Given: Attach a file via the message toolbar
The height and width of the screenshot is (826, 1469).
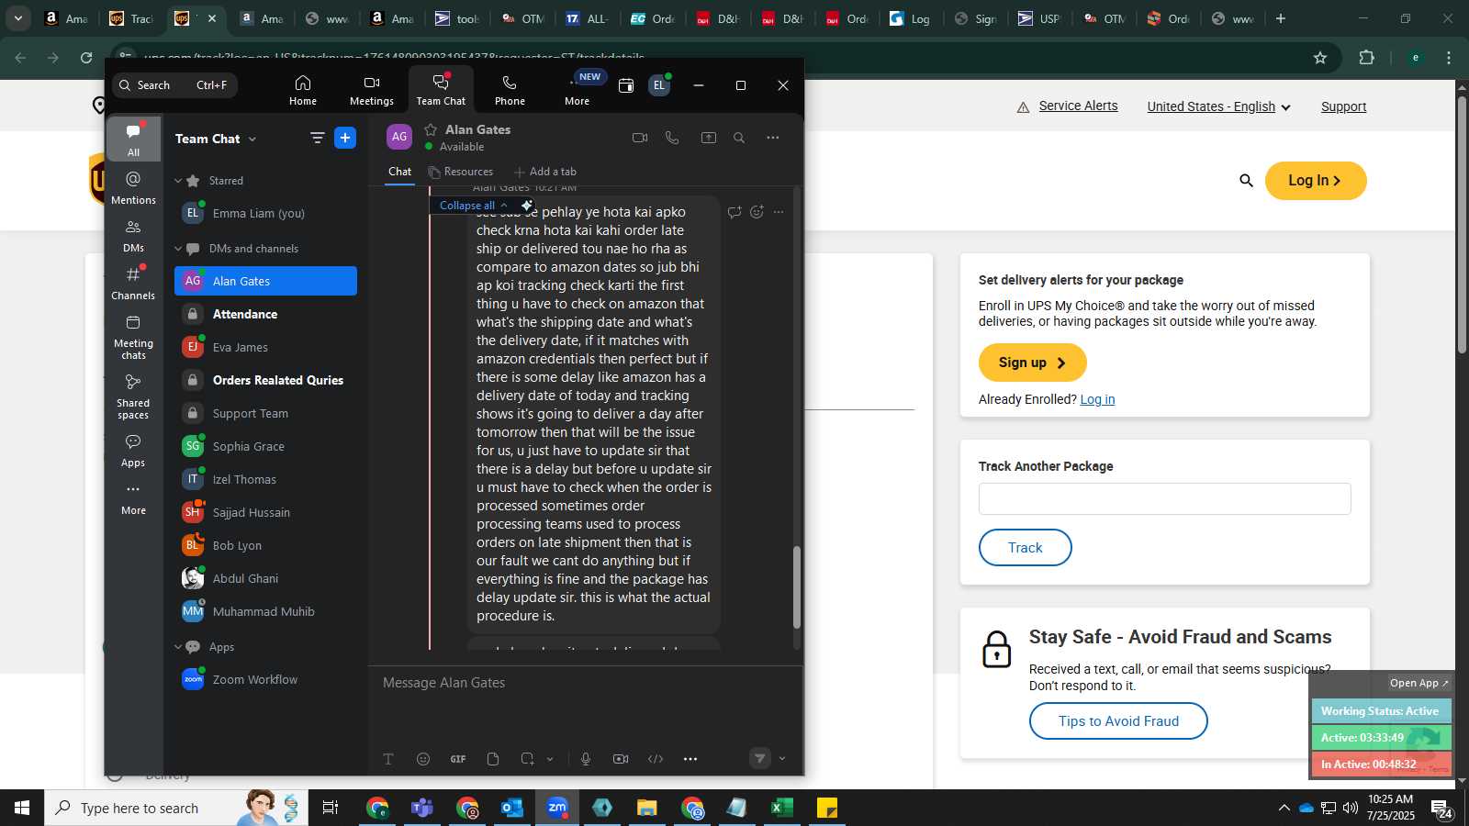Looking at the screenshot, I should [493, 759].
